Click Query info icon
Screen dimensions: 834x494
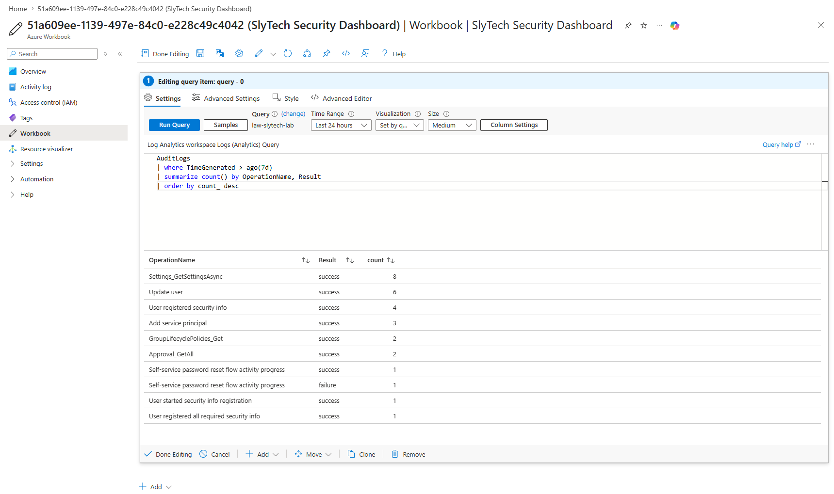[x=275, y=114]
